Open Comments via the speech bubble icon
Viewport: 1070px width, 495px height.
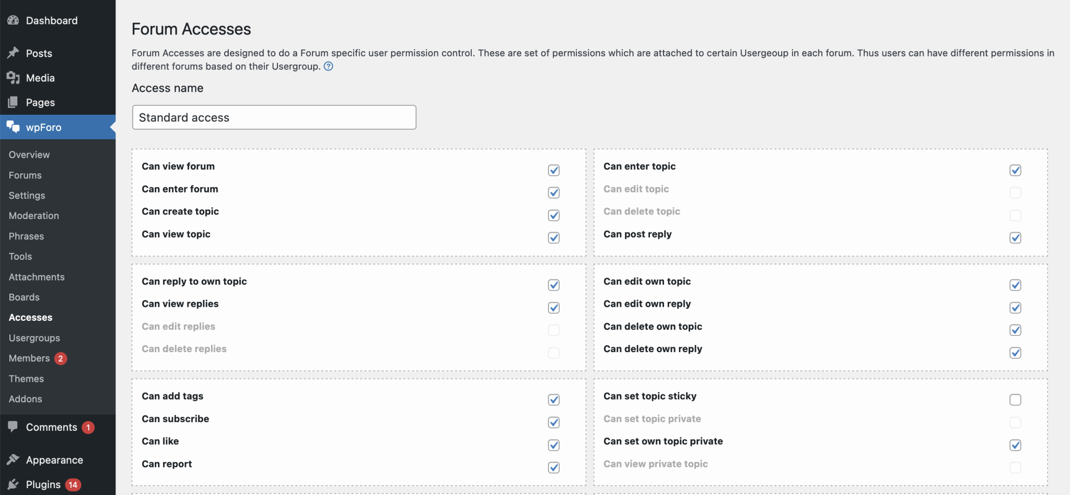coord(13,427)
